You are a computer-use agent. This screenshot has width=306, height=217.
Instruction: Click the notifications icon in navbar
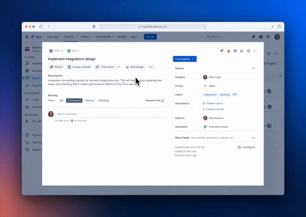[x=253, y=37]
